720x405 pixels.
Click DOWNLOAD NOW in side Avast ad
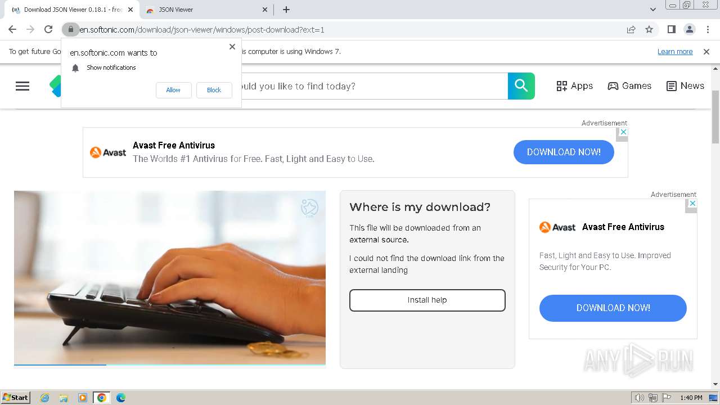(x=613, y=308)
